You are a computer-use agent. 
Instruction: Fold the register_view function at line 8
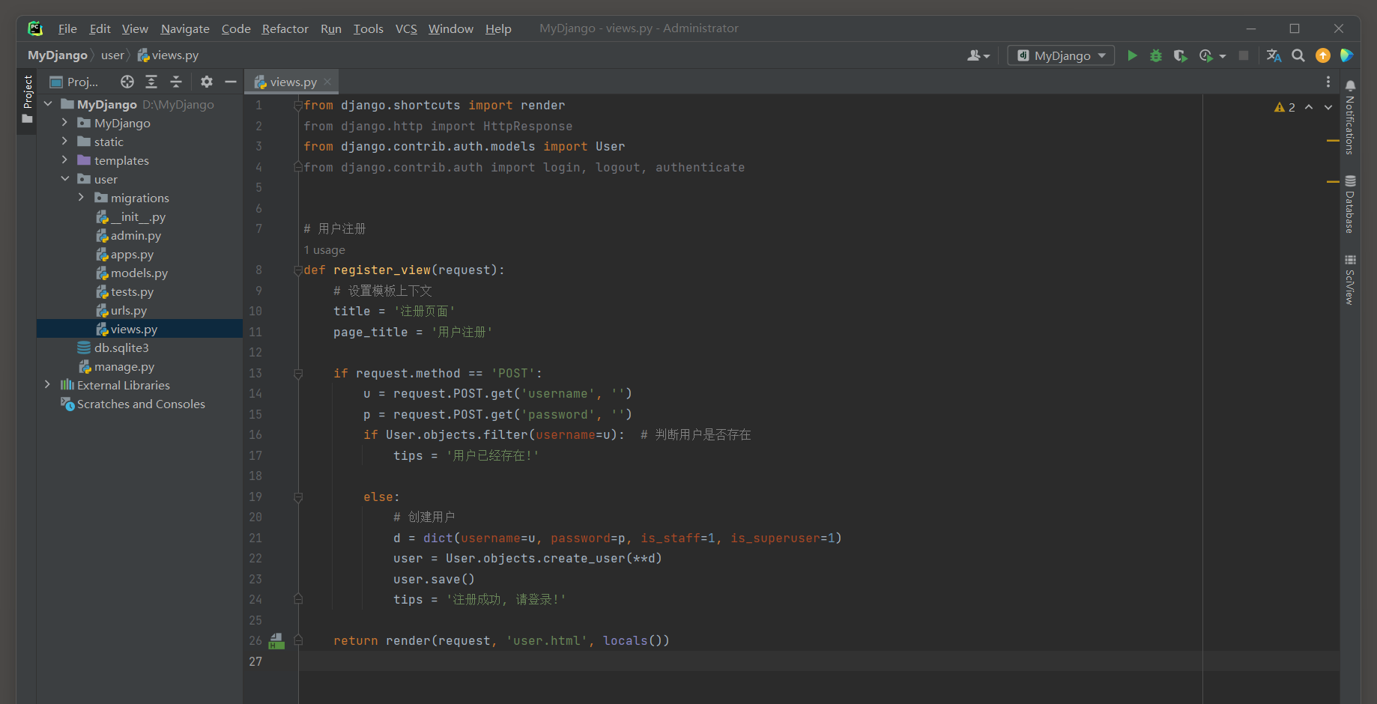298,270
